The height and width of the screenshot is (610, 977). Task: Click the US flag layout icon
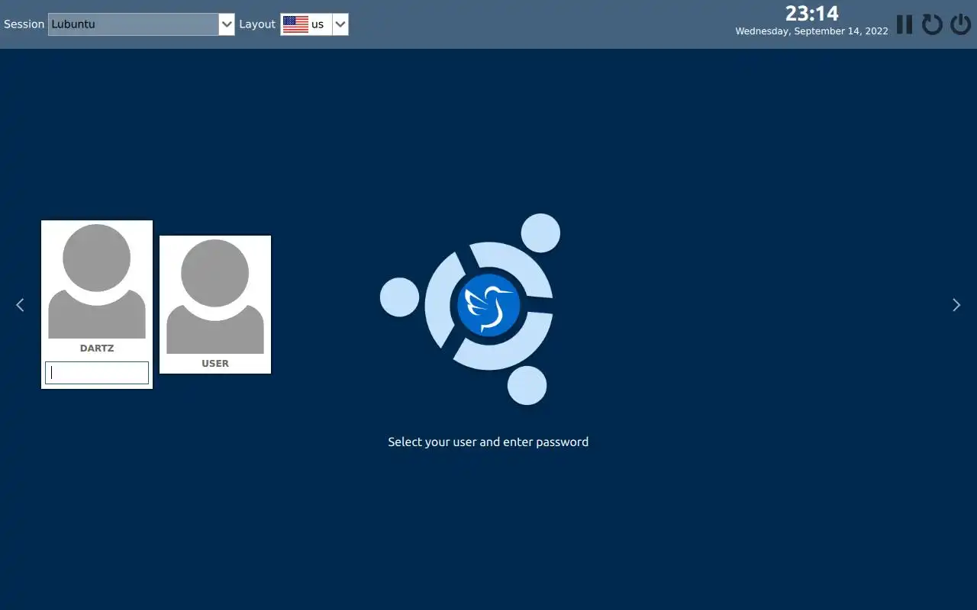[x=295, y=24]
